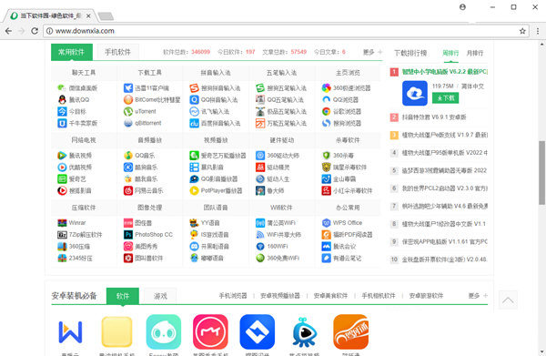Click the back-to-top arrow button
Screen dimensions: 546x356
tap(508, 300)
